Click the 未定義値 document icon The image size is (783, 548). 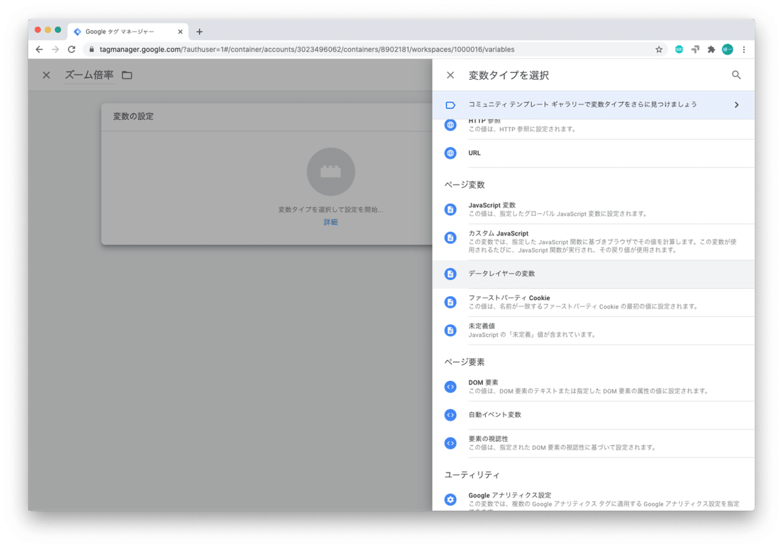point(450,330)
